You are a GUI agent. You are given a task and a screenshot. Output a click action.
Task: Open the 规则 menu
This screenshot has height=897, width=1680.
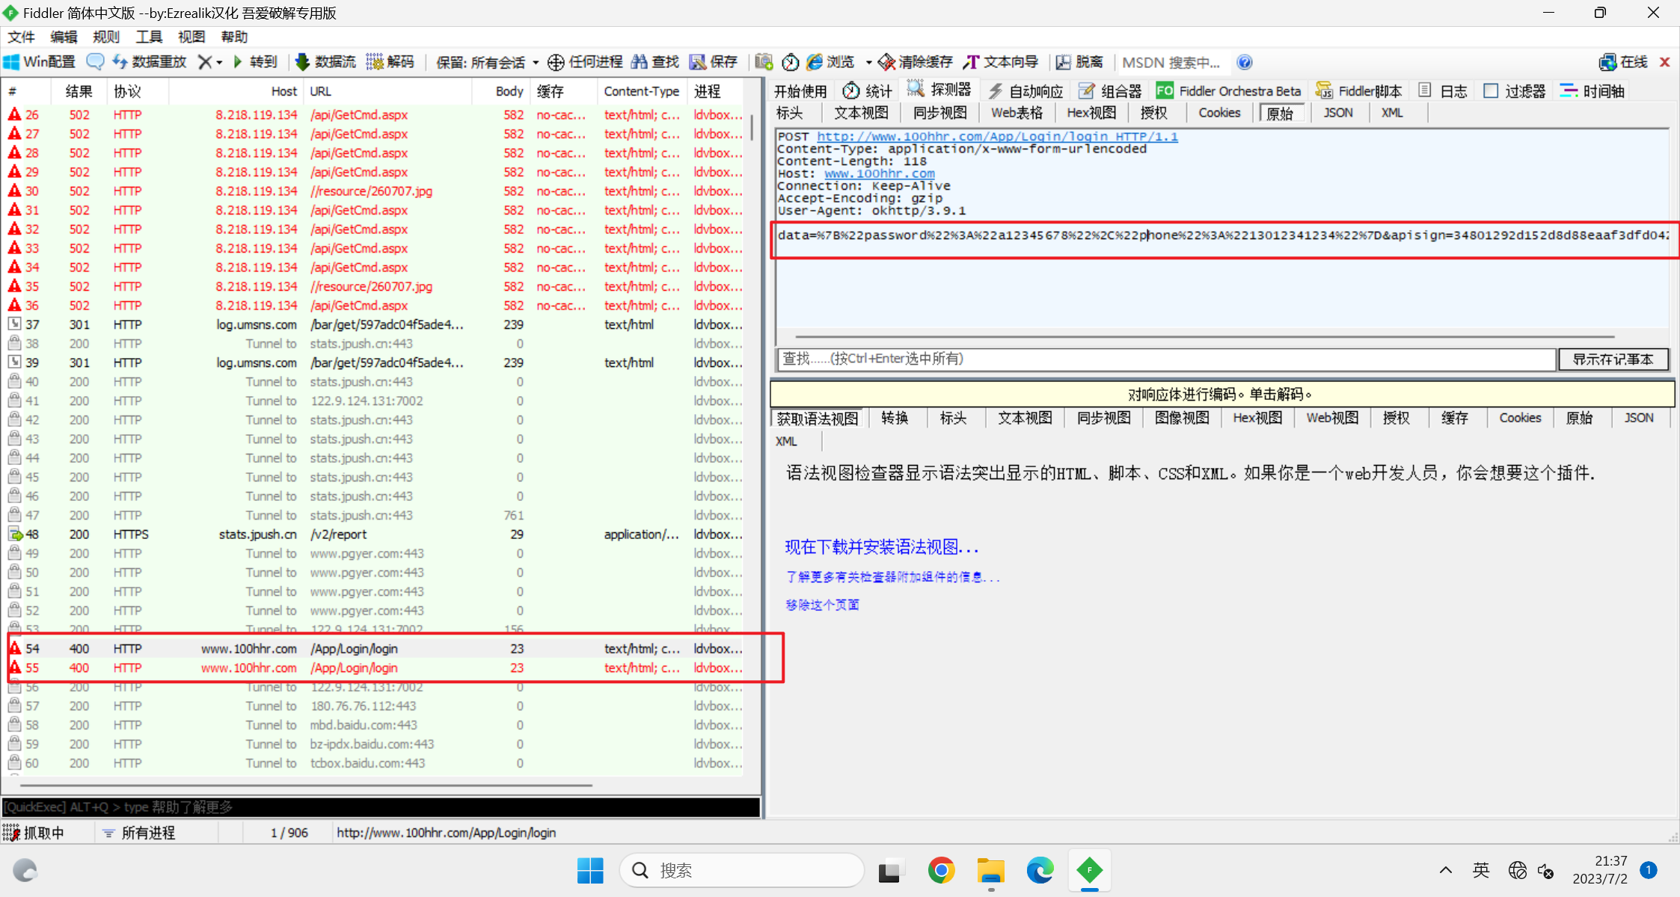point(105,36)
